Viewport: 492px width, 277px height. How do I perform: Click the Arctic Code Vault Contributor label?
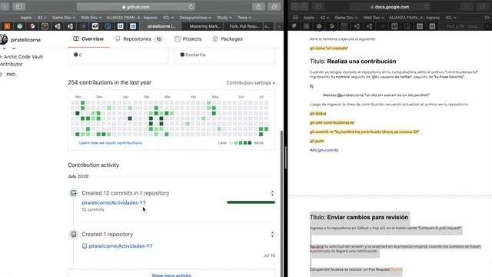pyautogui.click(x=22, y=60)
